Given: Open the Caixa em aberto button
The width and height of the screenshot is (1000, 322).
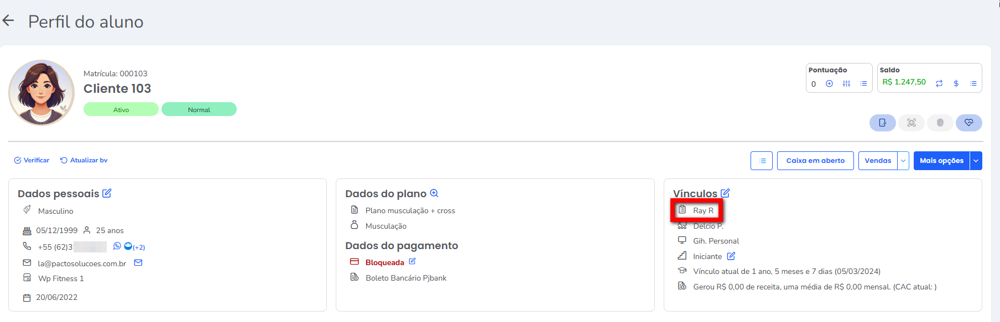Looking at the screenshot, I should pyautogui.click(x=815, y=161).
